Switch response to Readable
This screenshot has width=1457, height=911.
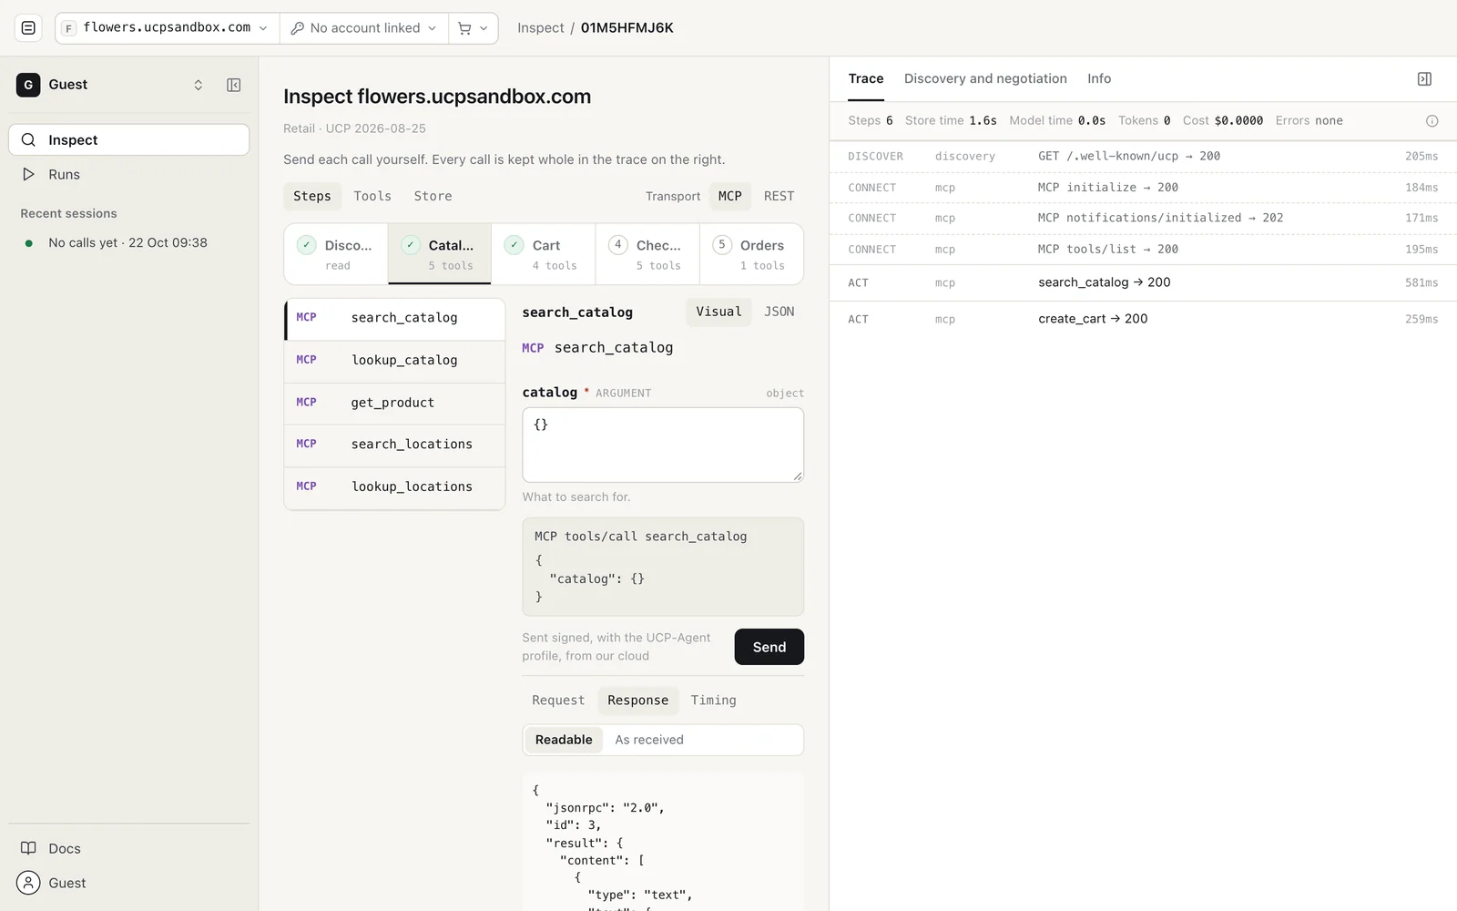click(x=564, y=740)
